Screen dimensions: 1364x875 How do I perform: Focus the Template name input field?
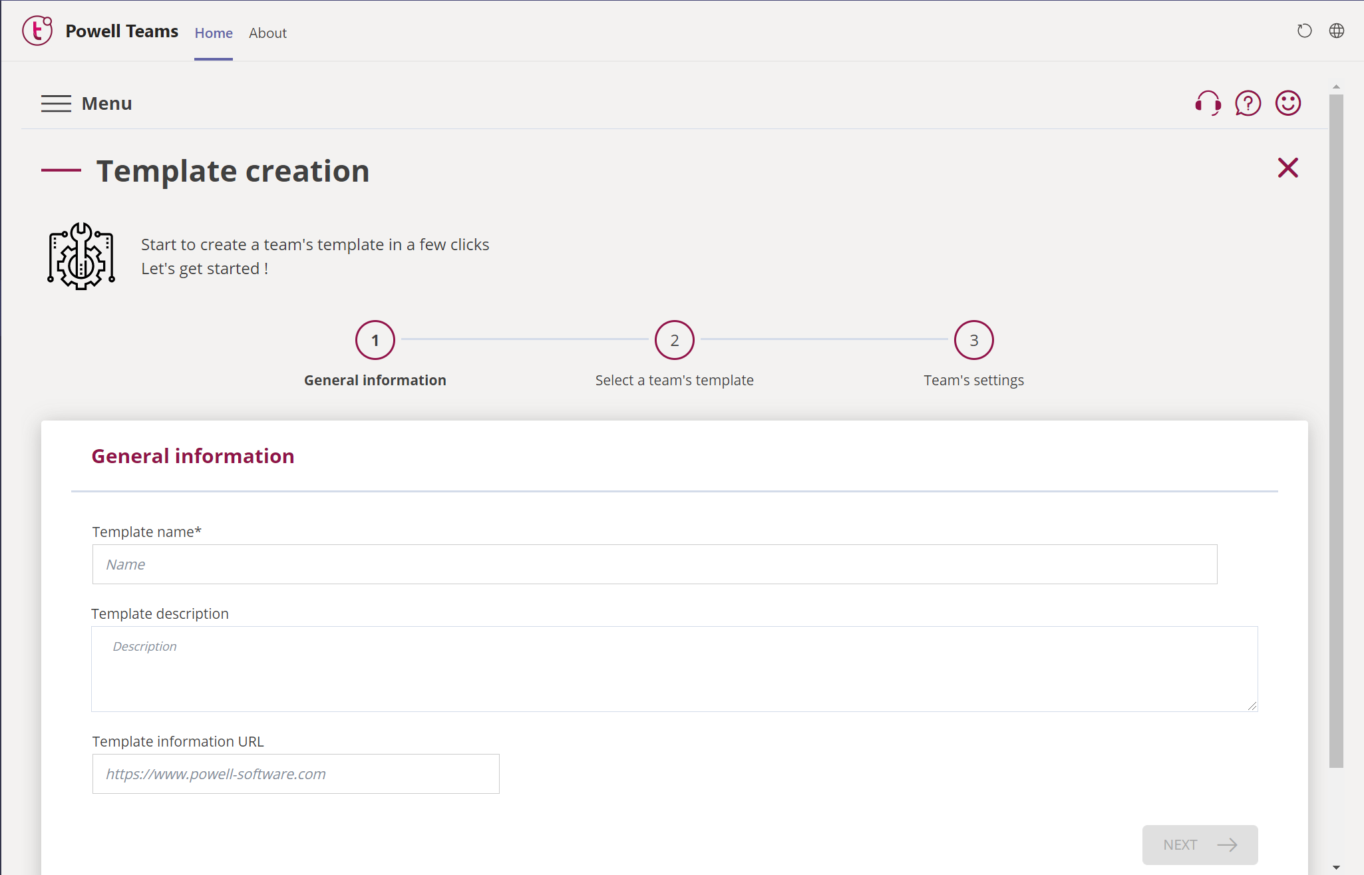click(655, 564)
